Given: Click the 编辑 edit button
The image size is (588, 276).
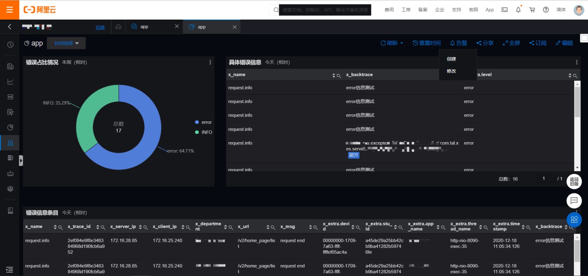Looking at the screenshot, I should pyautogui.click(x=564, y=43).
